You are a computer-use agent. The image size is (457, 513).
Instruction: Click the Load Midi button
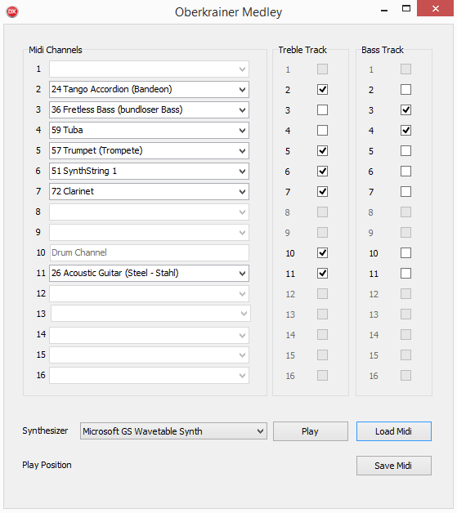click(394, 431)
